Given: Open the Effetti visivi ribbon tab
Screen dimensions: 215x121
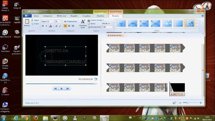Looking at the screenshot, I should pos(61,16).
